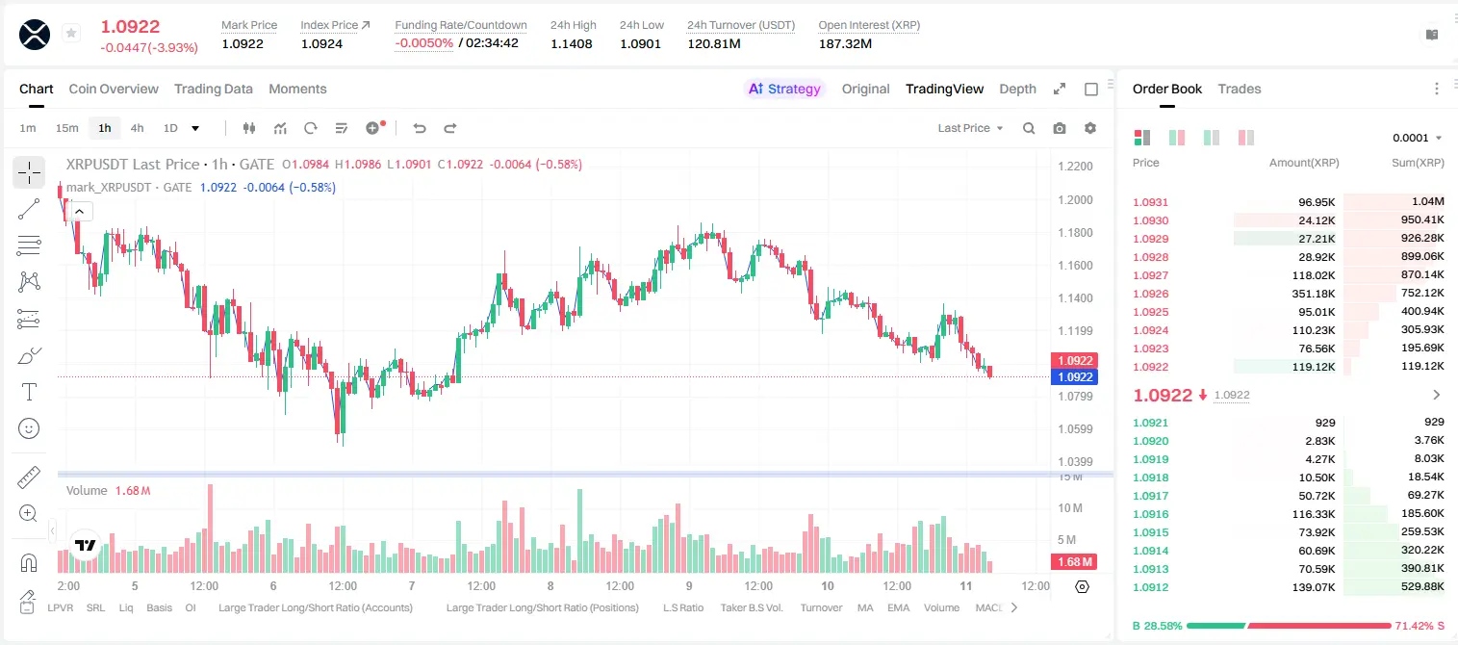Add XRP to favorites with star
The width and height of the screenshot is (1458, 645).
pyautogui.click(x=71, y=34)
